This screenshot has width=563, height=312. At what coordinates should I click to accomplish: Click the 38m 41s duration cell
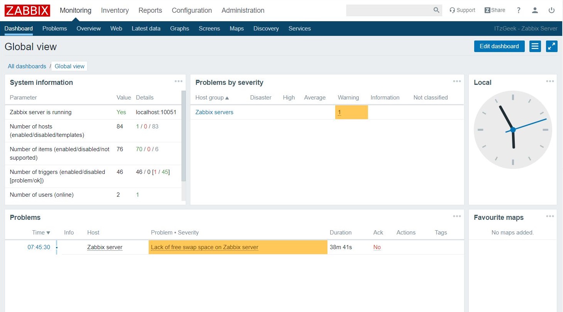[x=341, y=247]
